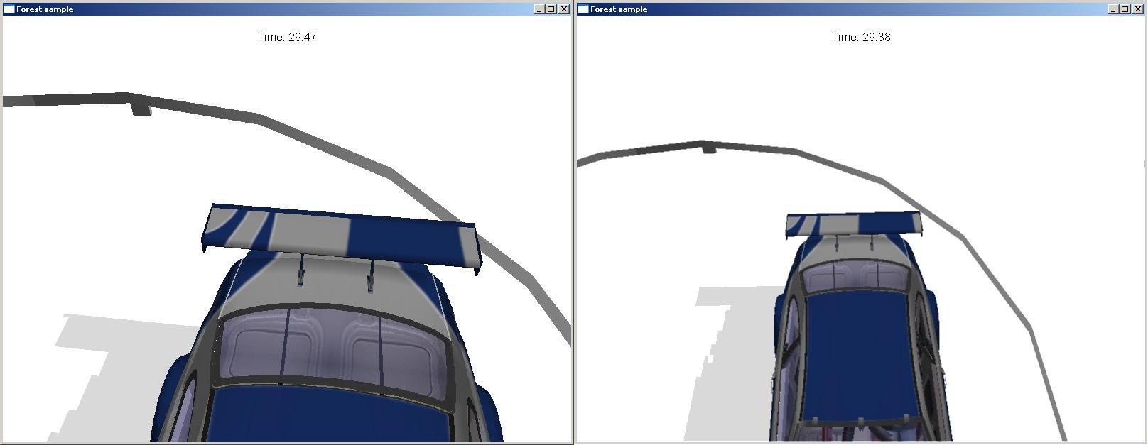Focus the right Forest sample title bar
Viewport: 1148px width, 445px height.
852,9
